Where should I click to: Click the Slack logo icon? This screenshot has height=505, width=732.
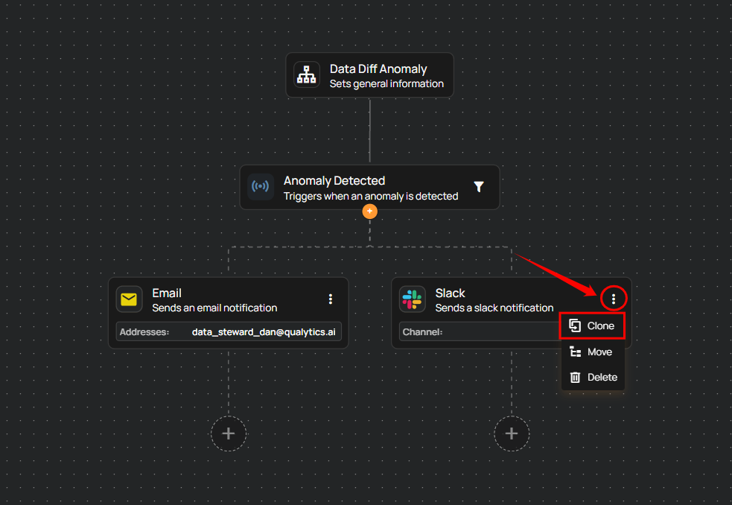pyautogui.click(x=412, y=299)
